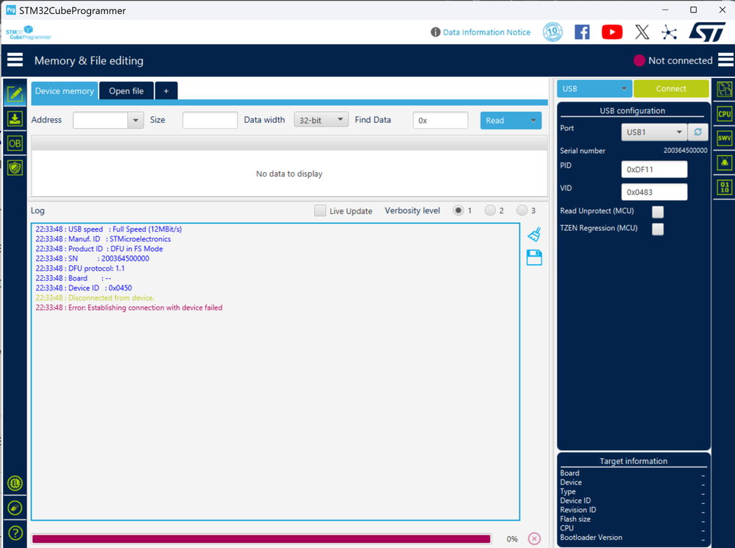Click the Flash size row
This screenshot has height=548, width=735.
[633, 519]
